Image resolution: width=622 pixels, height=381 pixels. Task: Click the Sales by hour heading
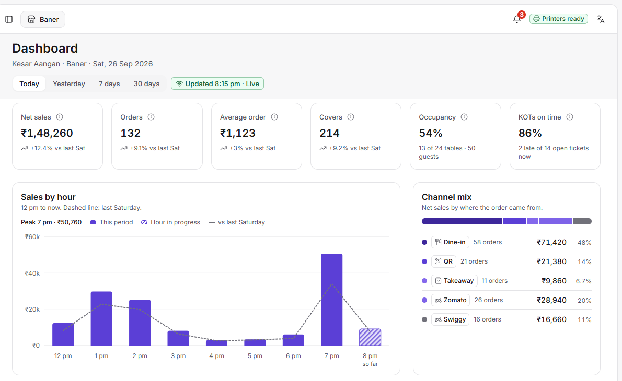pyautogui.click(x=49, y=197)
